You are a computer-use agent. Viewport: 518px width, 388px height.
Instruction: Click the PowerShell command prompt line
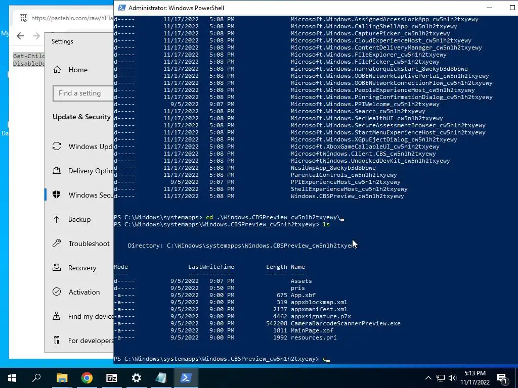point(222,359)
